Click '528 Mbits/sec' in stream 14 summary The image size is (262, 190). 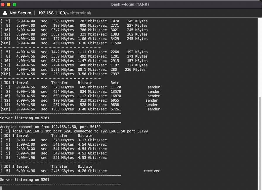click(93, 105)
